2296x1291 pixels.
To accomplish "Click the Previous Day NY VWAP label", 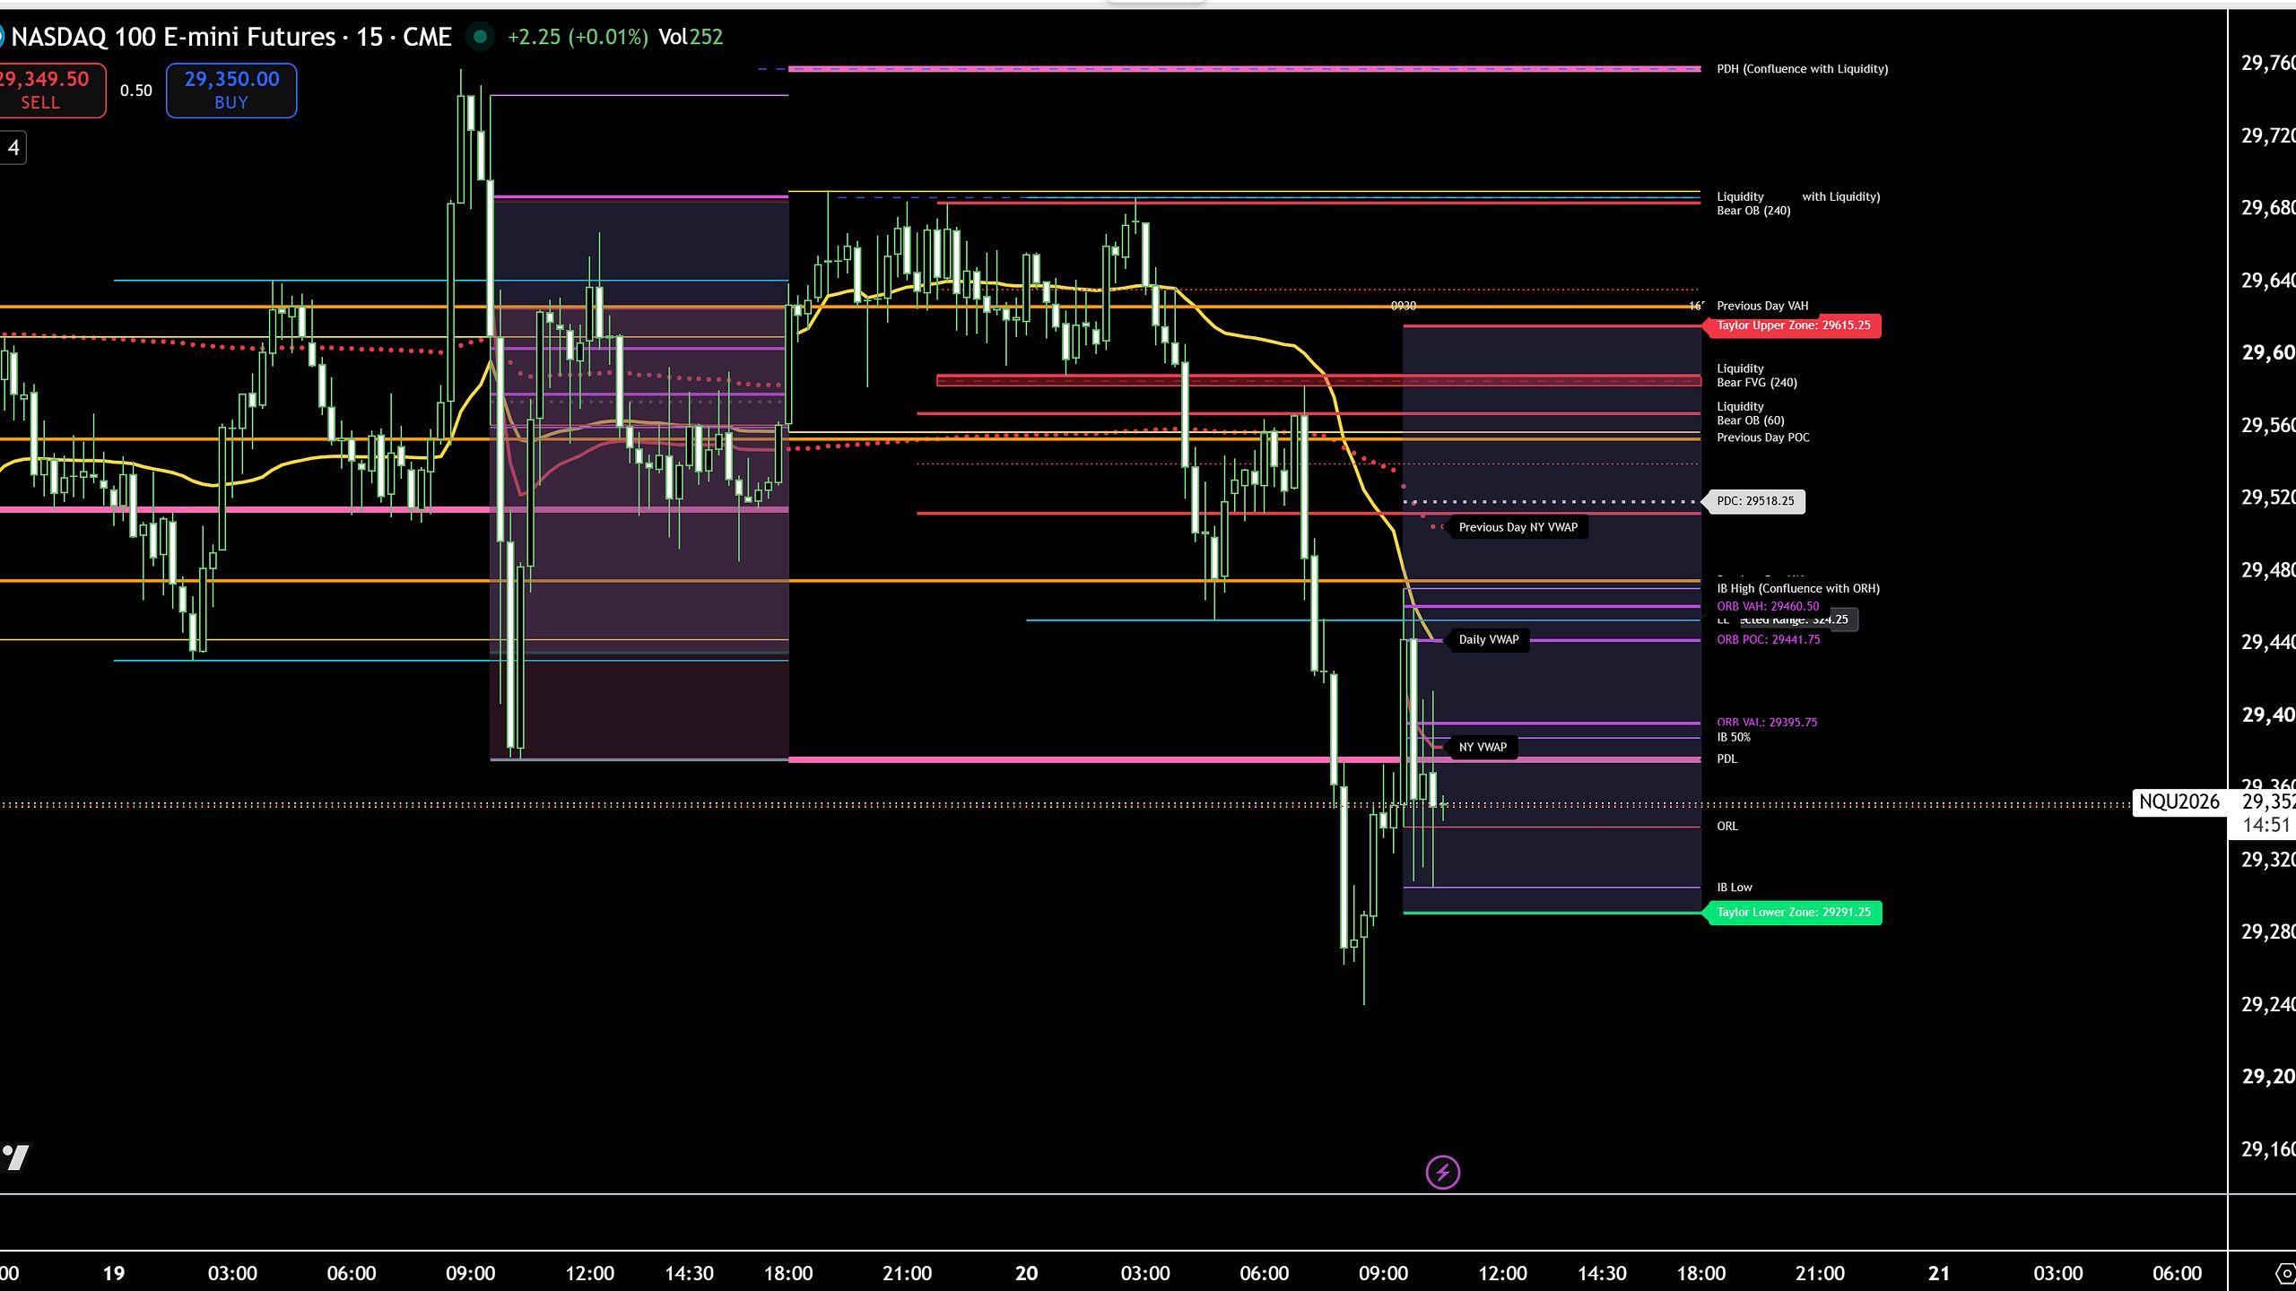I will 1518,527.
